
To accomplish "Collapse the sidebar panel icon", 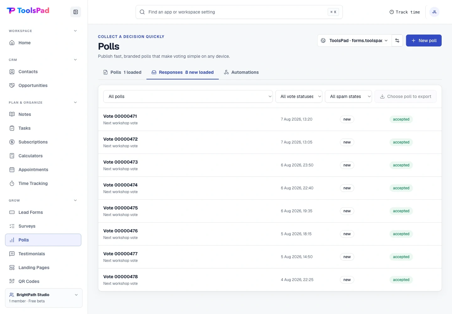I will click(x=76, y=12).
